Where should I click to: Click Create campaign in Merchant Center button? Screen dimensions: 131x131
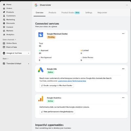coord(57,85)
